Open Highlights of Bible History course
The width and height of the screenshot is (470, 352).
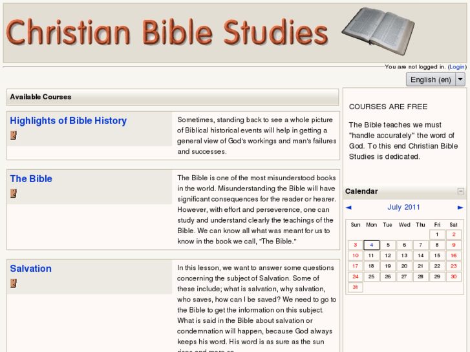click(68, 121)
